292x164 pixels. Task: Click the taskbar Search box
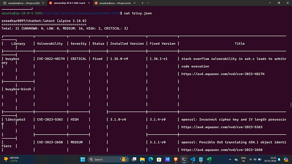pyautogui.click(x=108, y=159)
